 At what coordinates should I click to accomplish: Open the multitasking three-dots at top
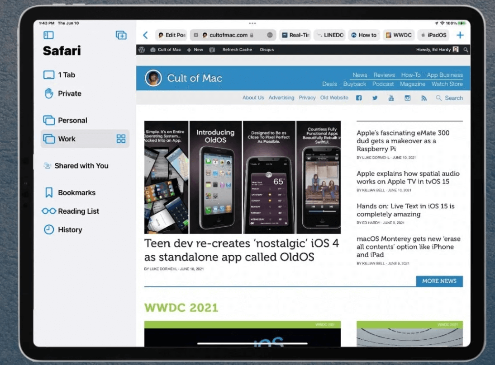click(252, 23)
